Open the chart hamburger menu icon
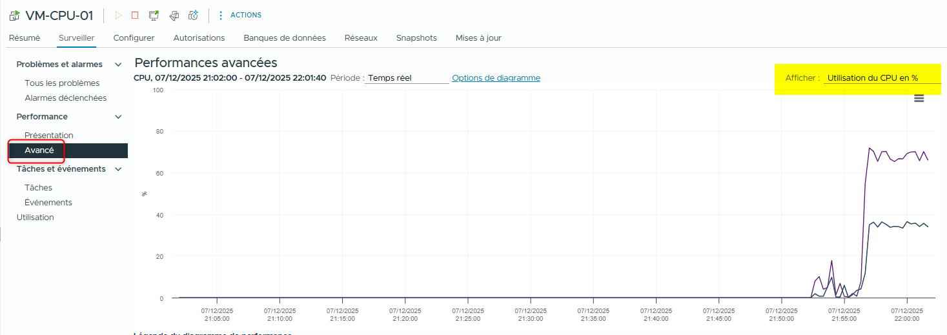Viewport: 947px width, 335px height. (919, 98)
